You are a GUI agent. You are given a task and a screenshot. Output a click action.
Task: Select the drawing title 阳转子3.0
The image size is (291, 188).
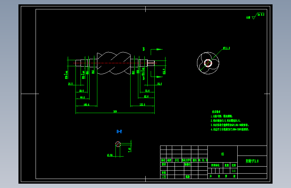252,161
